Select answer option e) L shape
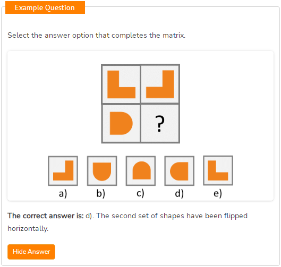The height and width of the screenshot is (267, 281). tap(218, 170)
